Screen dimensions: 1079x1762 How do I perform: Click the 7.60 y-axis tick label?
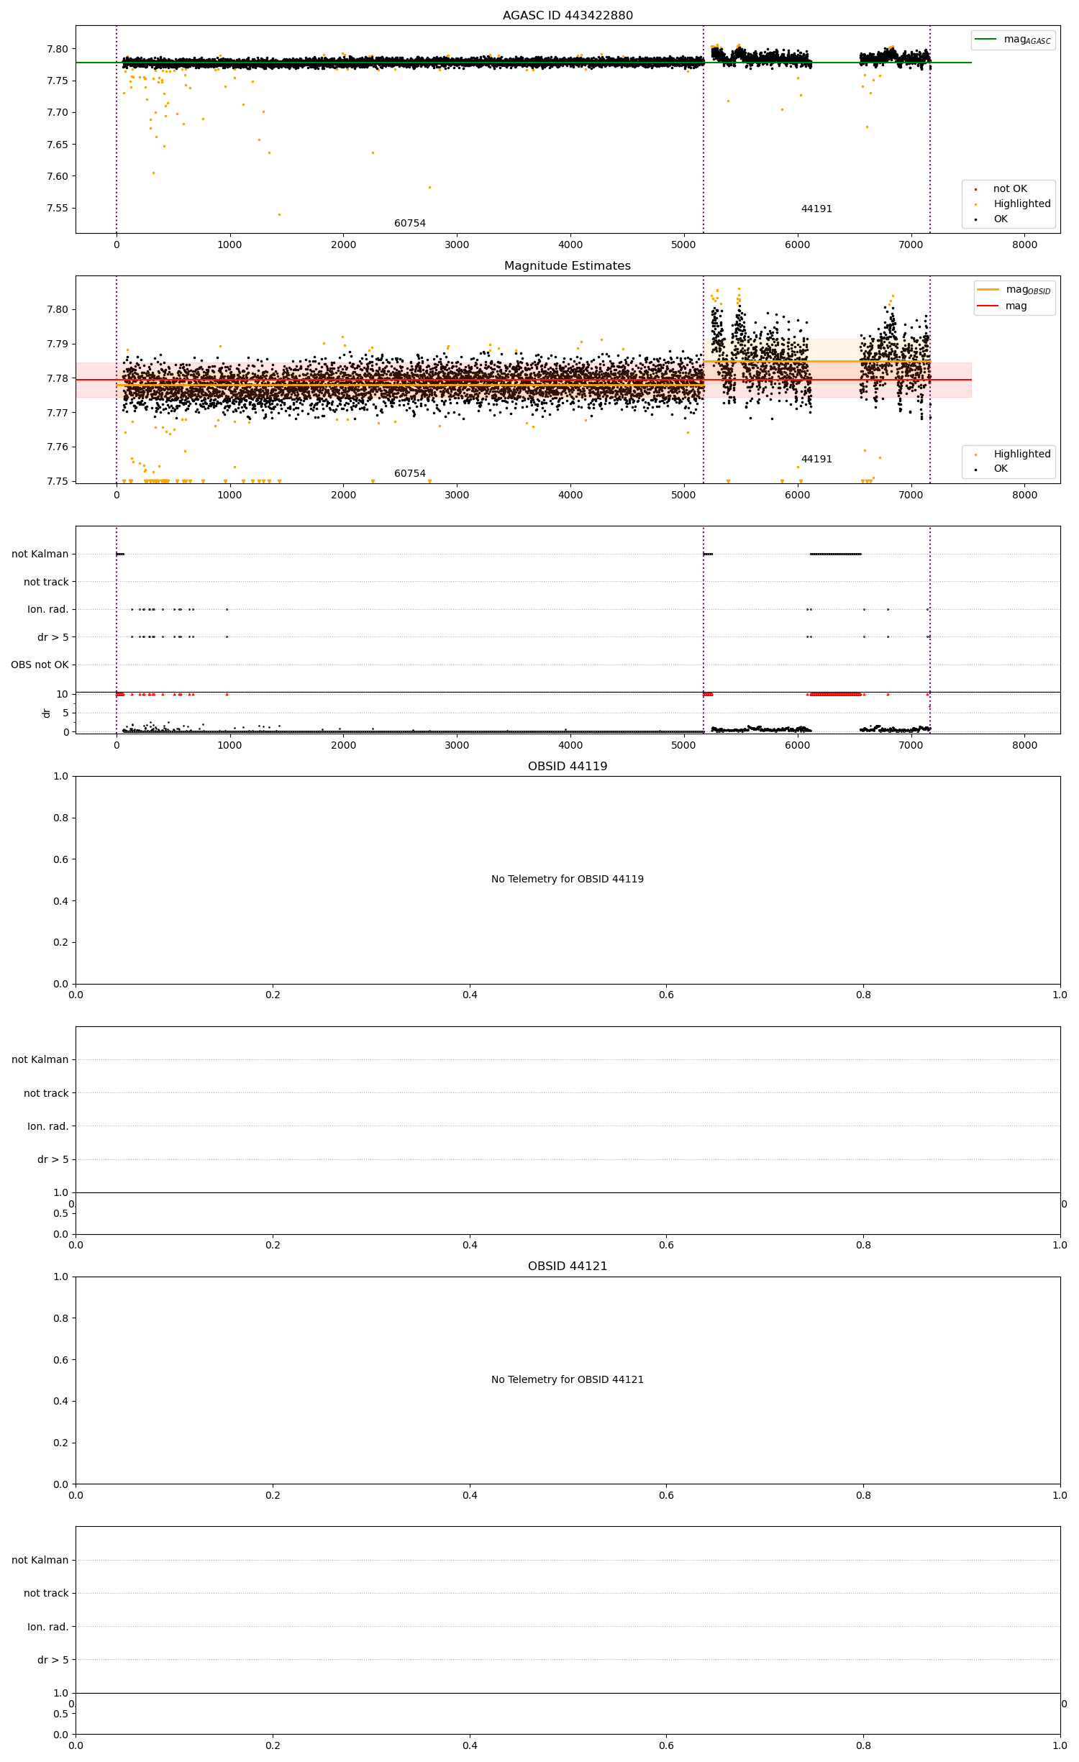(58, 177)
